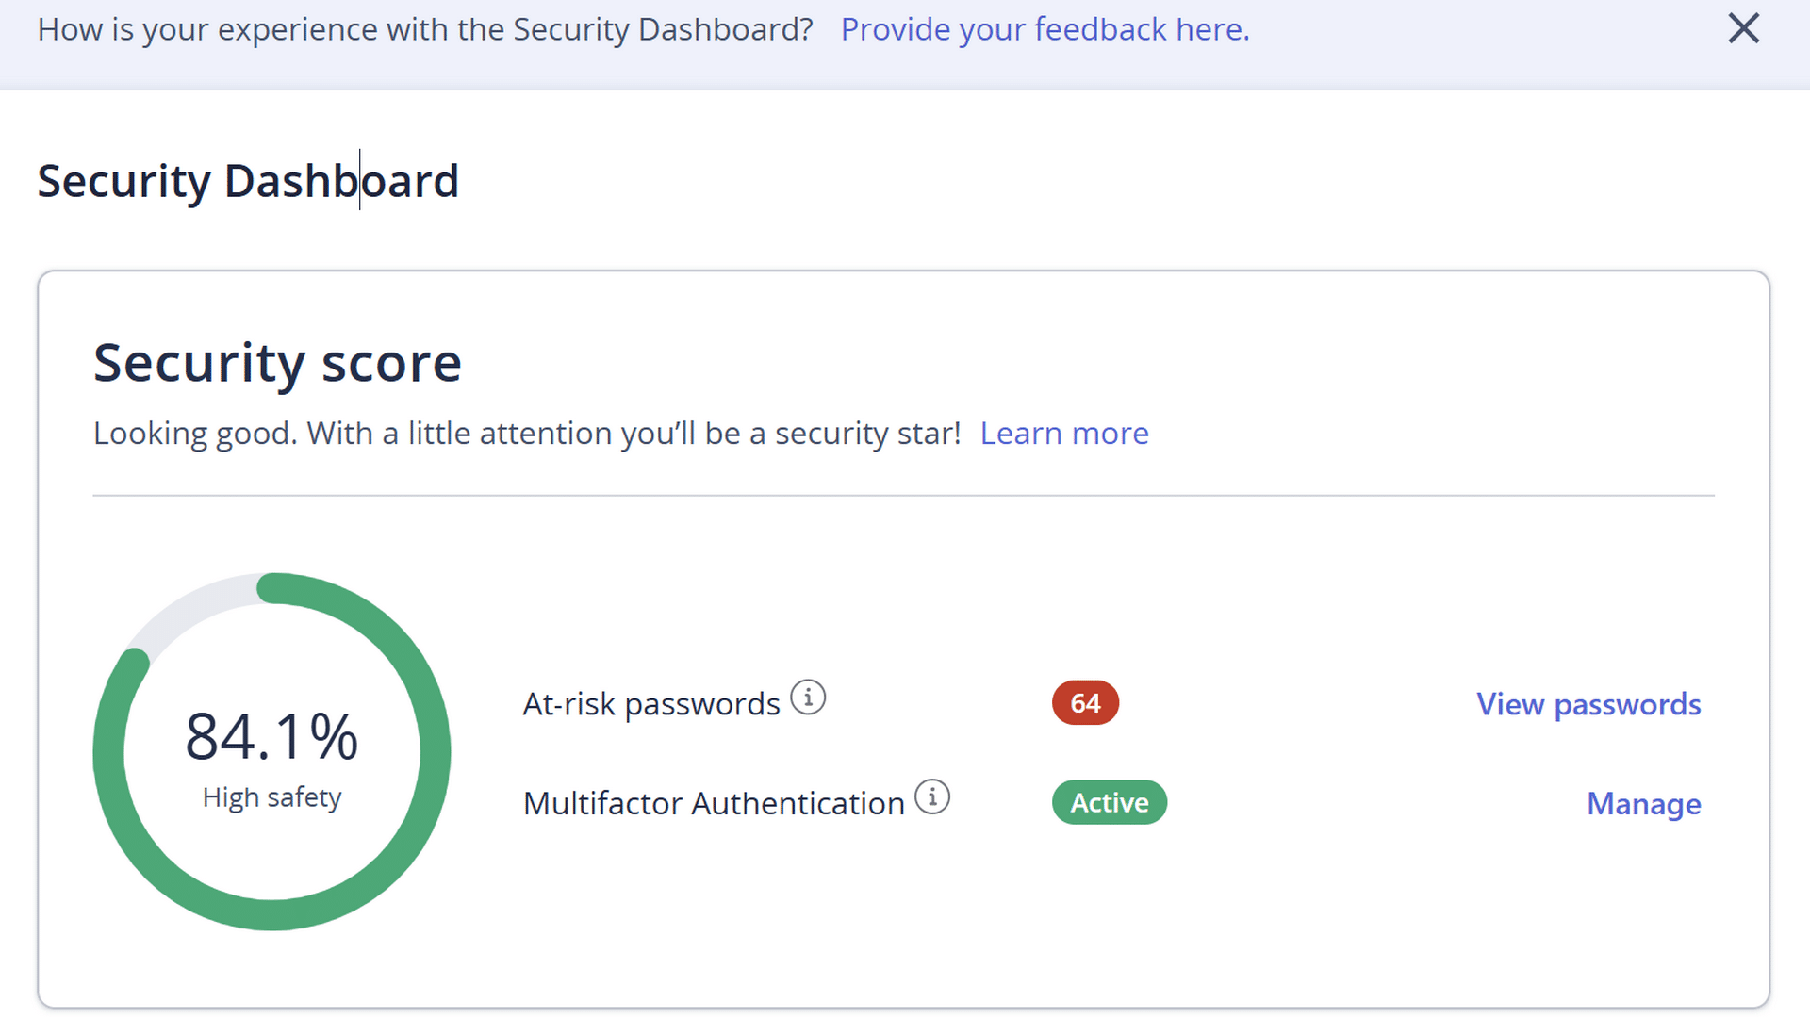The height and width of the screenshot is (1018, 1810).
Task: Click the 'Looking good' description text
Action: click(x=527, y=433)
